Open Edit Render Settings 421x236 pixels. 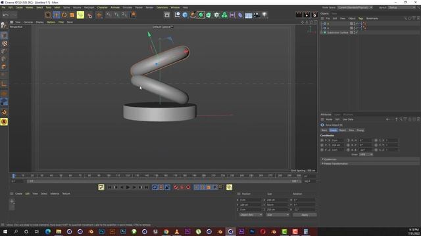(x=314, y=15)
